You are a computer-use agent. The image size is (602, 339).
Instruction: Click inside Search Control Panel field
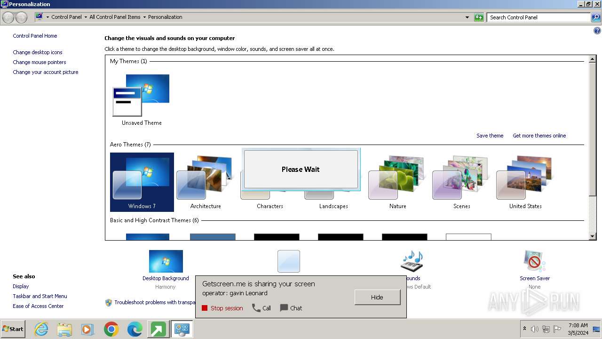pos(539,17)
